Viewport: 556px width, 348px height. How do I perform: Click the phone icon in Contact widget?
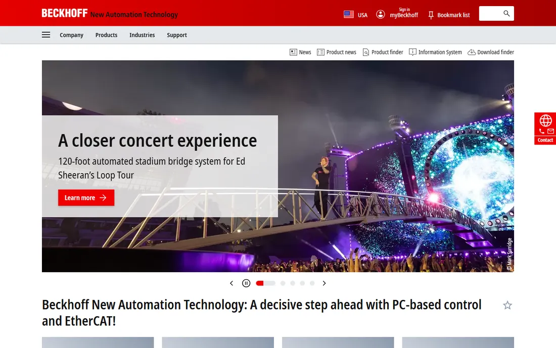click(x=541, y=131)
